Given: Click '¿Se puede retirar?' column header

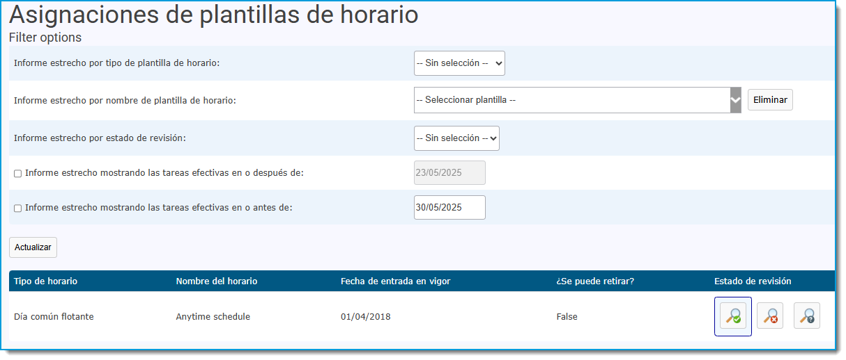Looking at the screenshot, I should 595,281.
